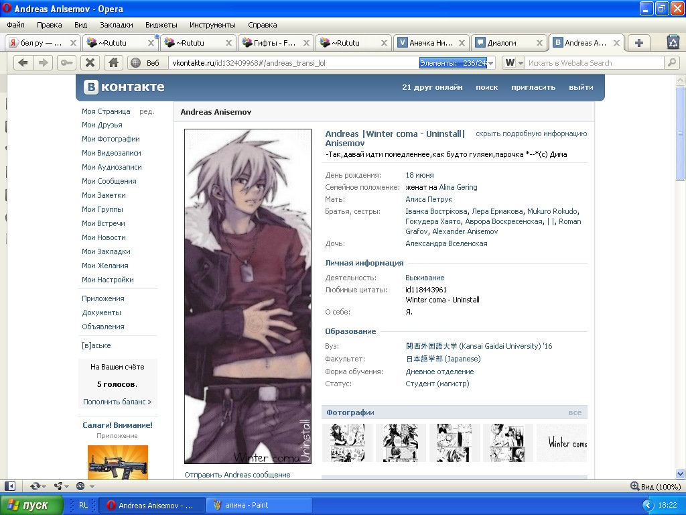Click the page vertical scrollbar thumb
The width and height of the screenshot is (686, 515).
(680, 133)
